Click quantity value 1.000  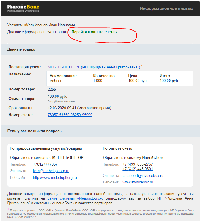coord(98,81)
